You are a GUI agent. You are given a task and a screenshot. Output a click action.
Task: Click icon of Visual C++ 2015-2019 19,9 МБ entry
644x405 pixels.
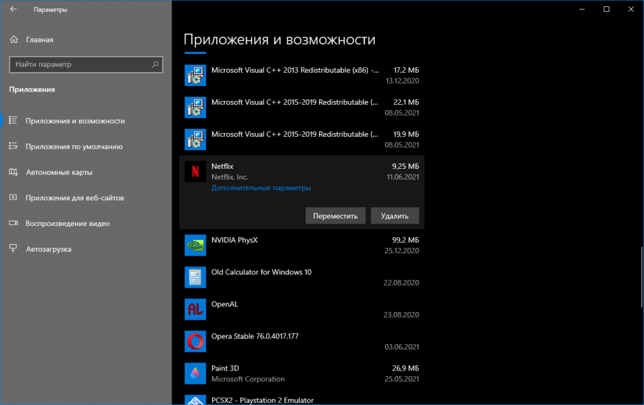pos(195,139)
